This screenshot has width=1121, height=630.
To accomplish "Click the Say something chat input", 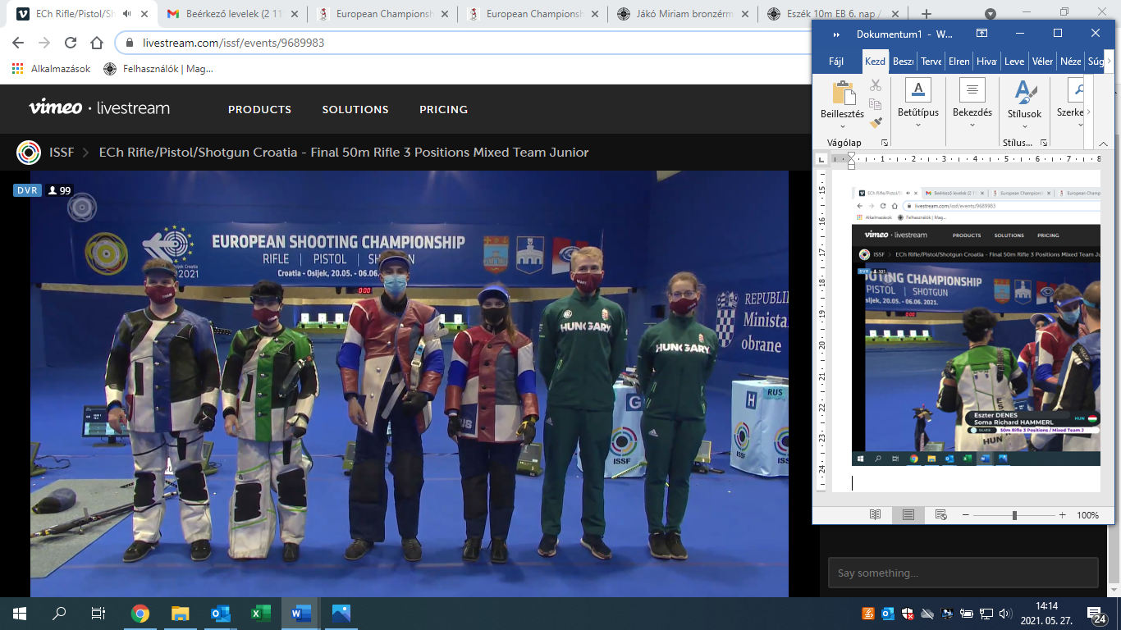I will coord(963,573).
